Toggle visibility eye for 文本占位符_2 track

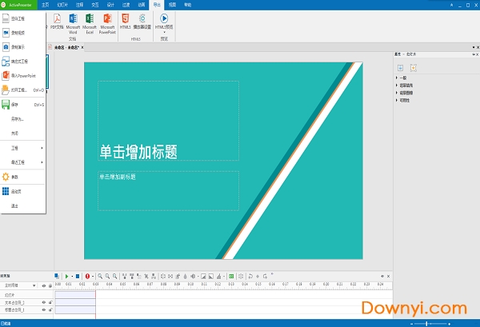(x=43, y=303)
